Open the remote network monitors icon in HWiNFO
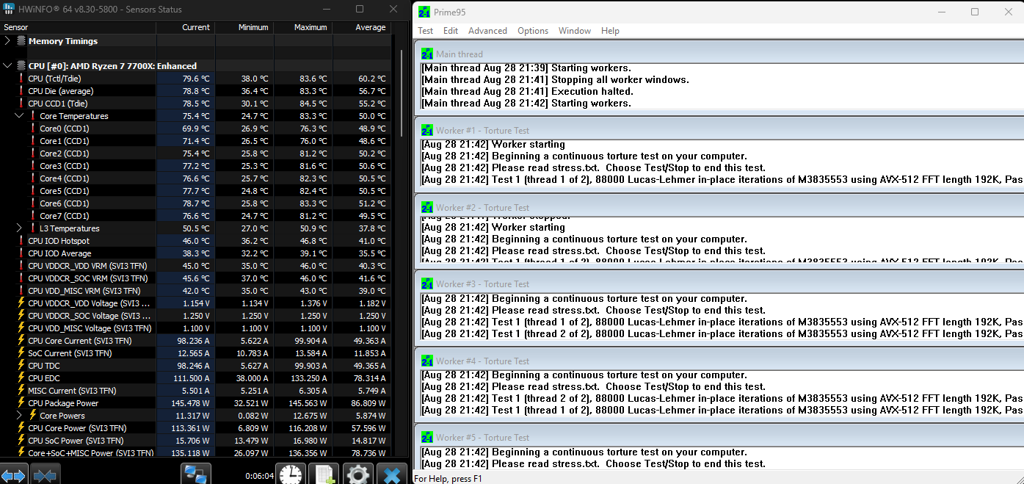The width and height of the screenshot is (1024, 484). 195,474
